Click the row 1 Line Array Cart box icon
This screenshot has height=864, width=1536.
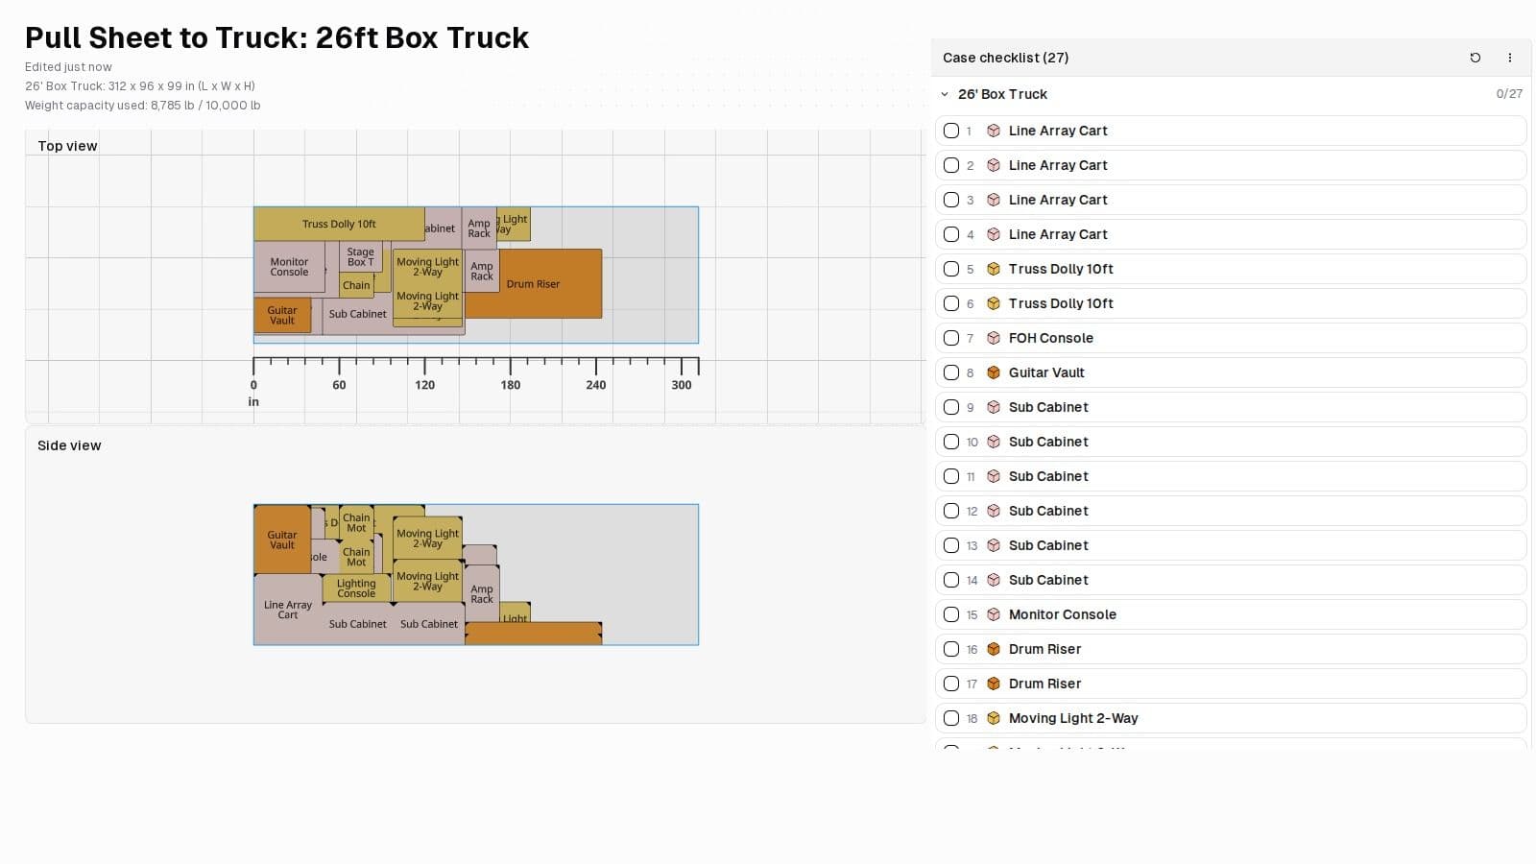pyautogui.click(x=994, y=131)
